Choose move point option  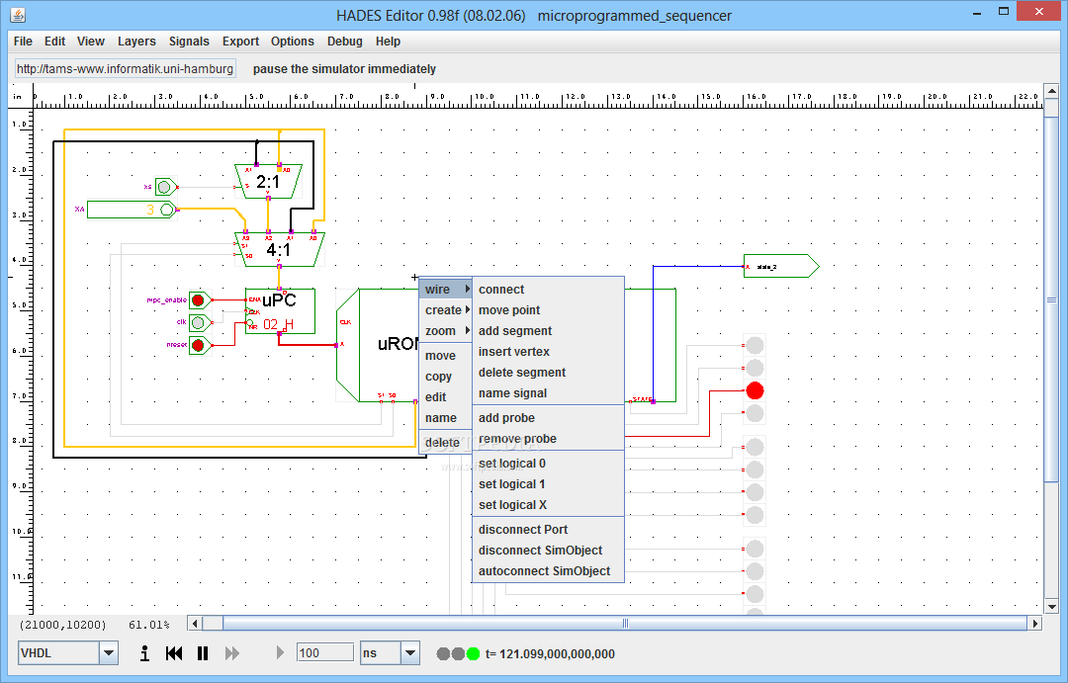click(x=548, y=309)
